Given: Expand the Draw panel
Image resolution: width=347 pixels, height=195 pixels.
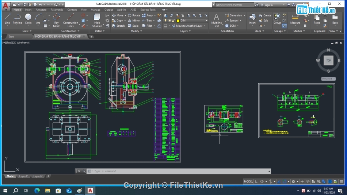Looking at the screenshot, I should click(27, 31).
